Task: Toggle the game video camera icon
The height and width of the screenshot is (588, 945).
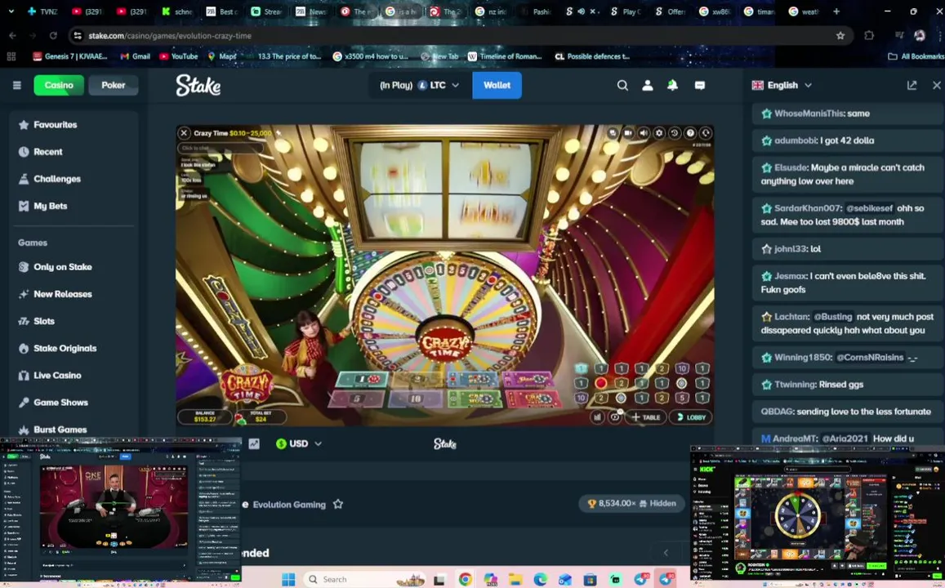Action: coord(628,133)
